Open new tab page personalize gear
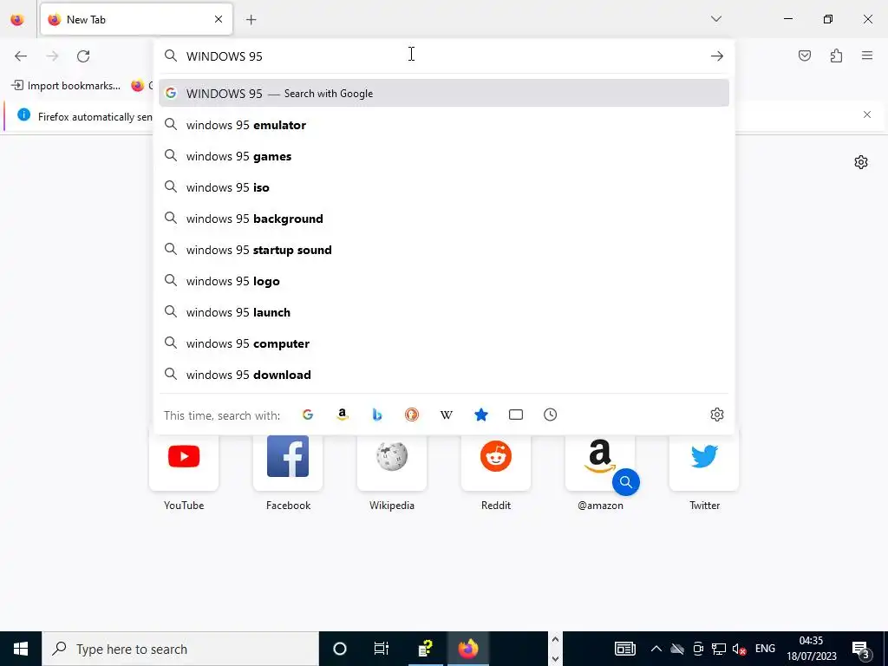The image size is (888, 666). (x=861, y=162)
